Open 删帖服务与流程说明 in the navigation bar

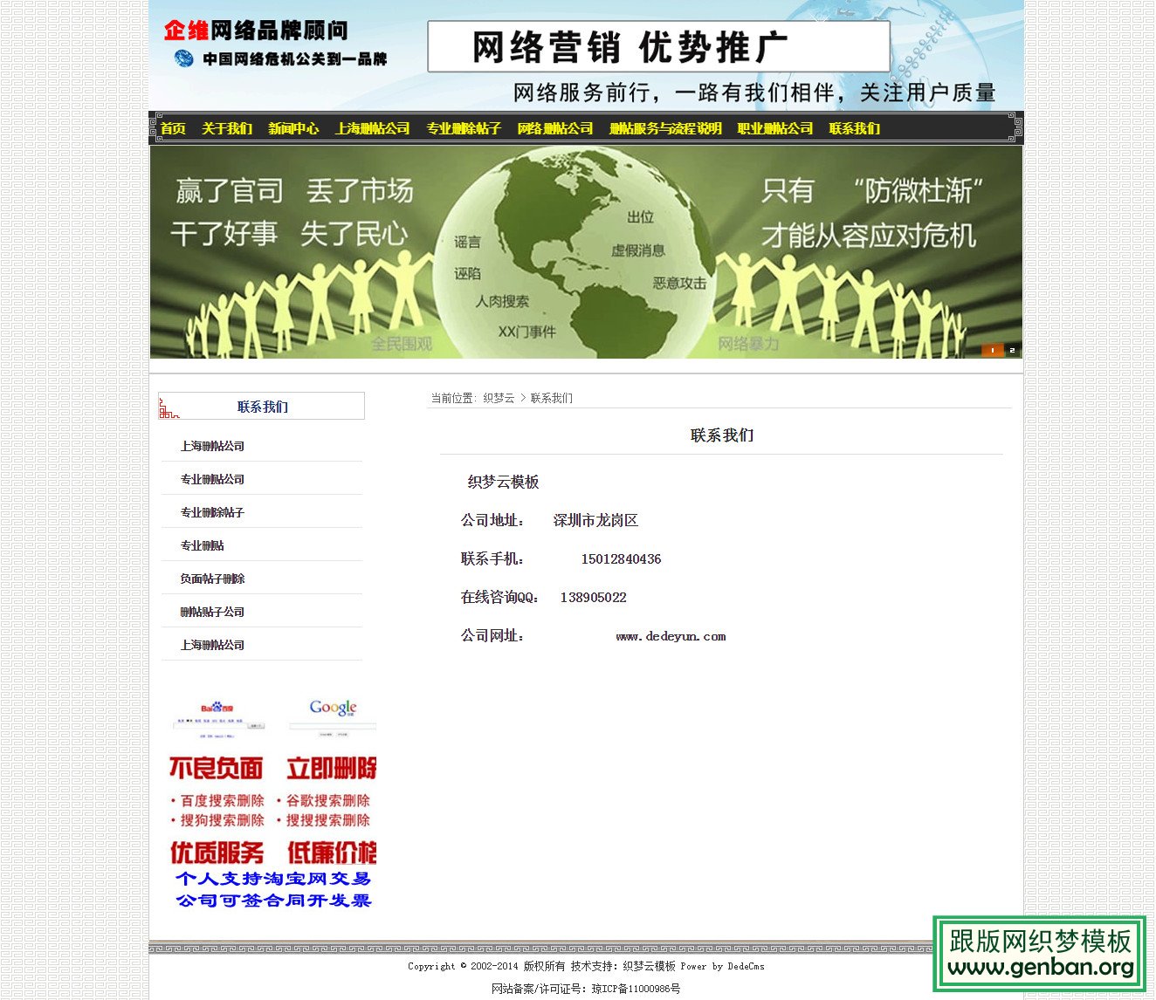pyautogui.click(x=665, y=128)
